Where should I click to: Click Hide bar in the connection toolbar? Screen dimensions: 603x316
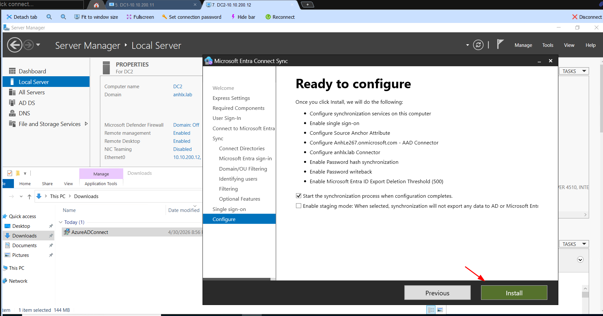pyautogui.click(x=243, y=17)
